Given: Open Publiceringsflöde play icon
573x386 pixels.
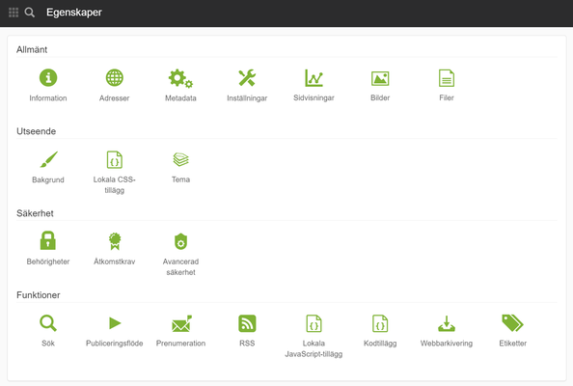Looking at the screenshot, I should coord(115,323).
